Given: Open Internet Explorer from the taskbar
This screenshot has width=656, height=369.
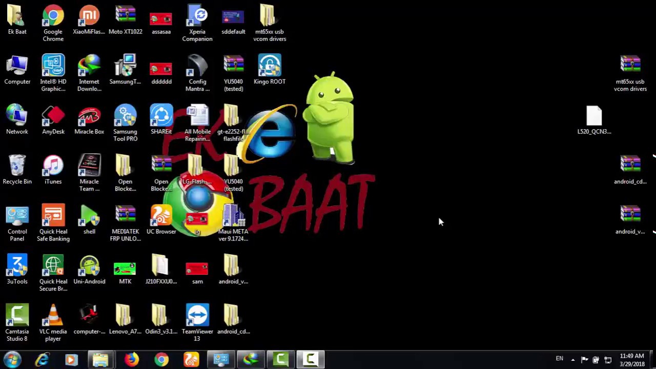Looking at the screenshot, I should (42, 359).
